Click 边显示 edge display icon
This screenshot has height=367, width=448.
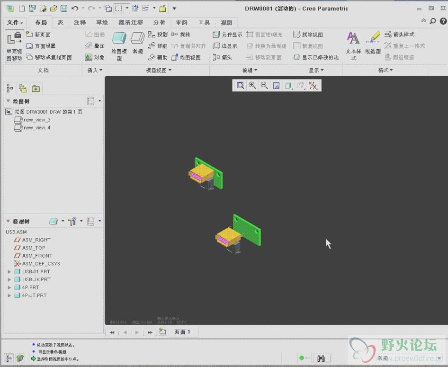pyautogui.click(x=225, y=46)
